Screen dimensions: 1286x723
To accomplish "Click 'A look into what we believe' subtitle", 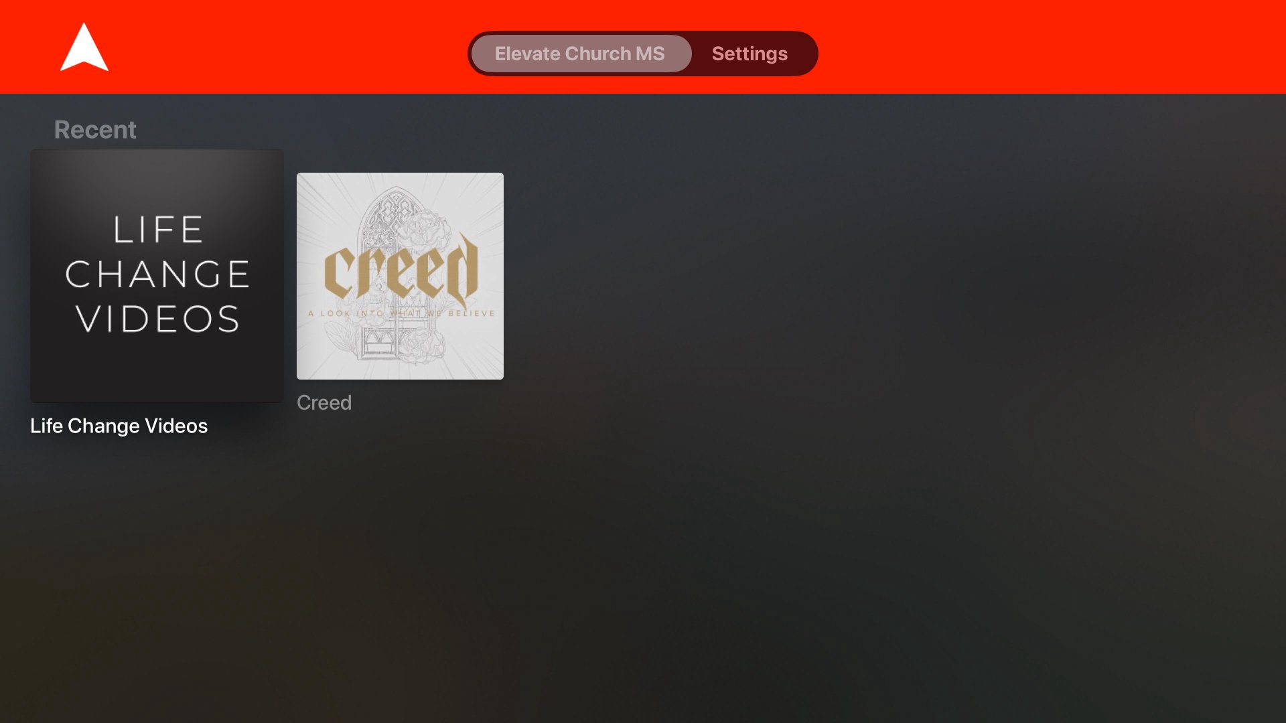I will (x=401, y=313).
